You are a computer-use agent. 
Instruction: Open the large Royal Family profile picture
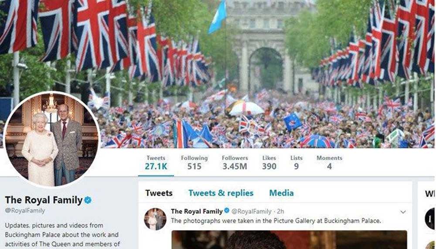point(52,140)
